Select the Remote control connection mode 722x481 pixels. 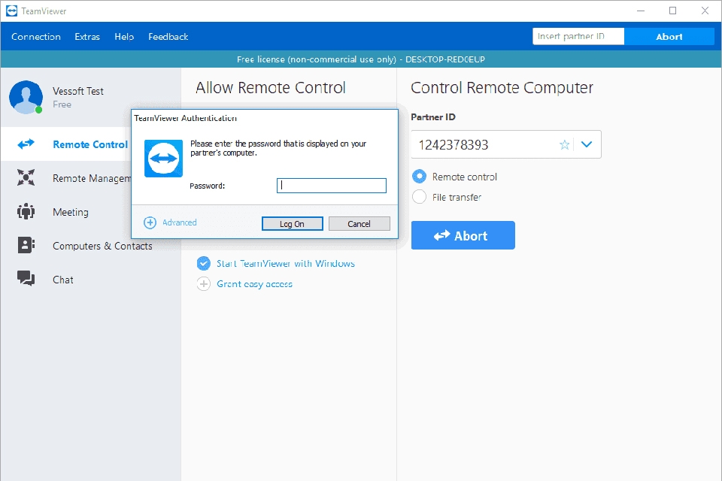419,177
